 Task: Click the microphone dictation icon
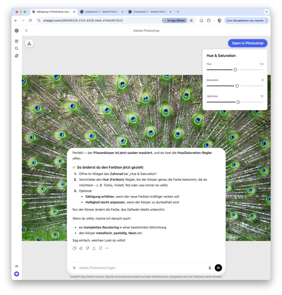point(210,268)
